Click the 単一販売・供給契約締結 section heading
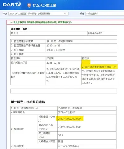The image size is (124, 149). 28,102
